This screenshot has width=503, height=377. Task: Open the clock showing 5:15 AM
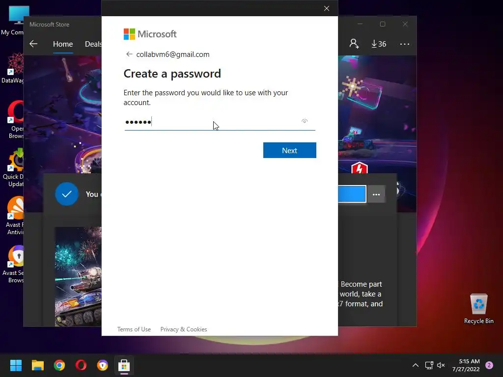click(466, 365)
